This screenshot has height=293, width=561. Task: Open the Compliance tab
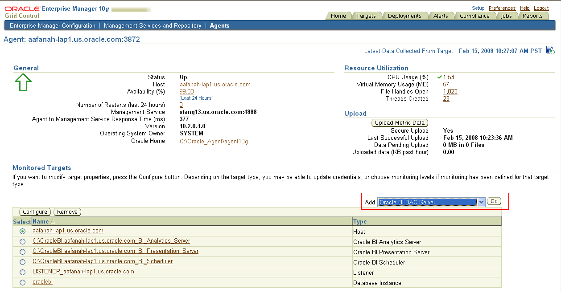pyautogui.click(x=475, y=15)
